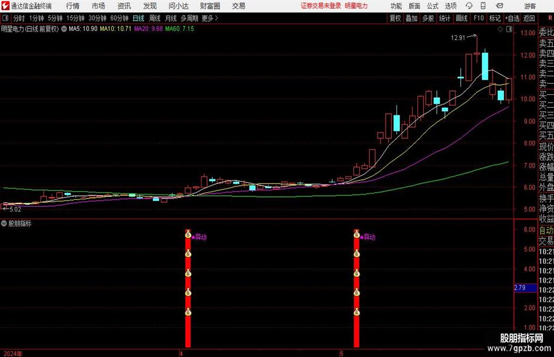Screen dimensions: 554x357
Task: Open the 发现 menu
Action: [150, 6]
